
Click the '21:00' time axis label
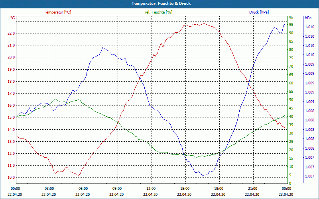(252, 189)
